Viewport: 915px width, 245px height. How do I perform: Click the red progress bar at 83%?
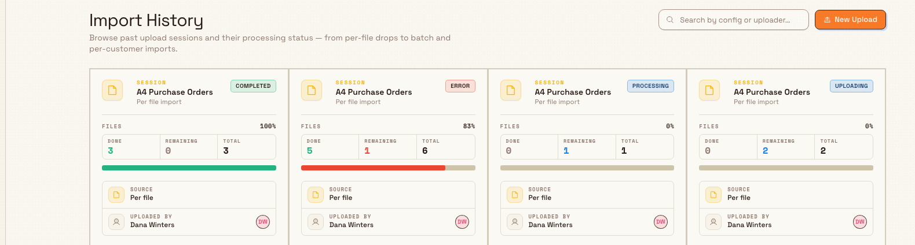373,168
